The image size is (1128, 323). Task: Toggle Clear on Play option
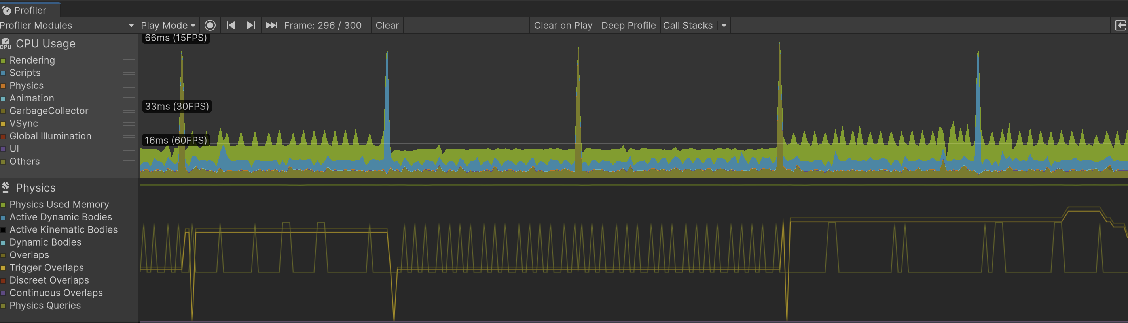[x=563, y=25]
